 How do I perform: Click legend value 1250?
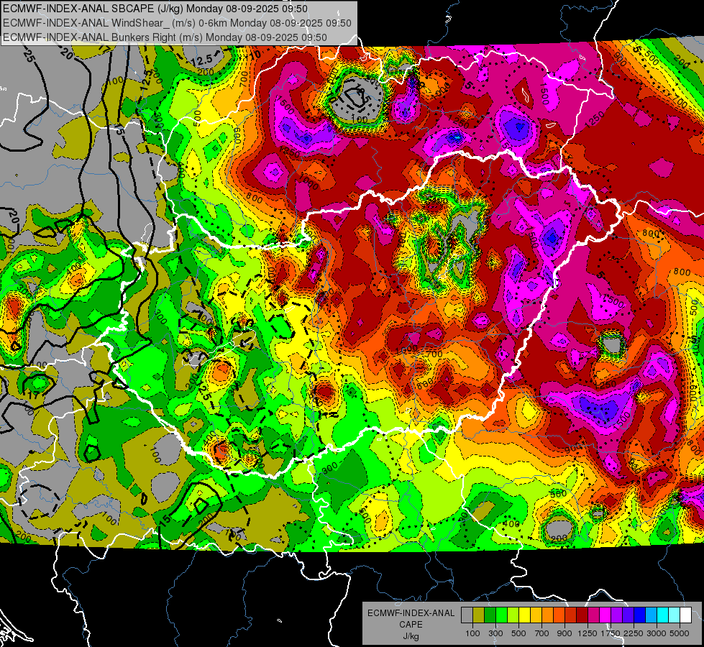coord(588,633)
